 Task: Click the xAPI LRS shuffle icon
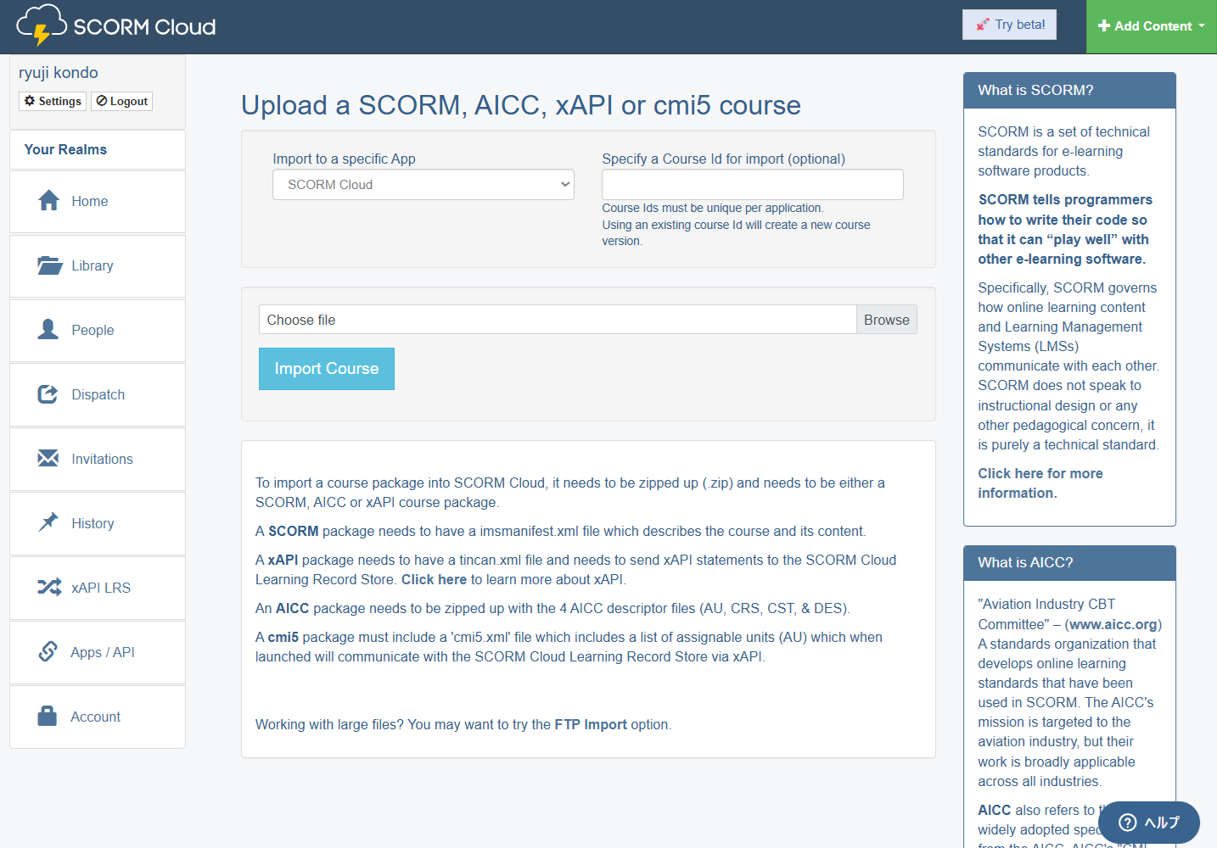point(49,588)
